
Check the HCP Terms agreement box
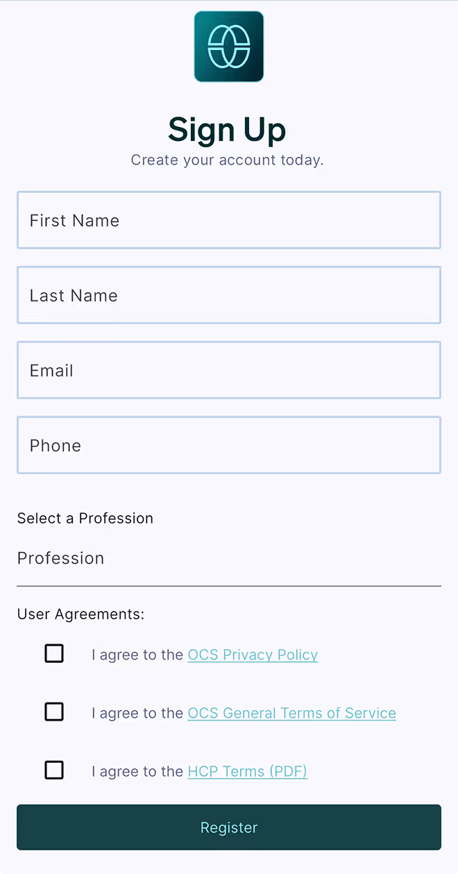click(x=54, y=770)
